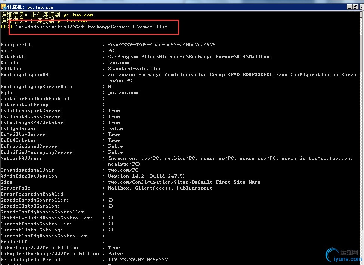This screenshot has height=265, width=364.
Task: Click the Site value Default-First-Site-Name path
Action: tap(184, 182)
